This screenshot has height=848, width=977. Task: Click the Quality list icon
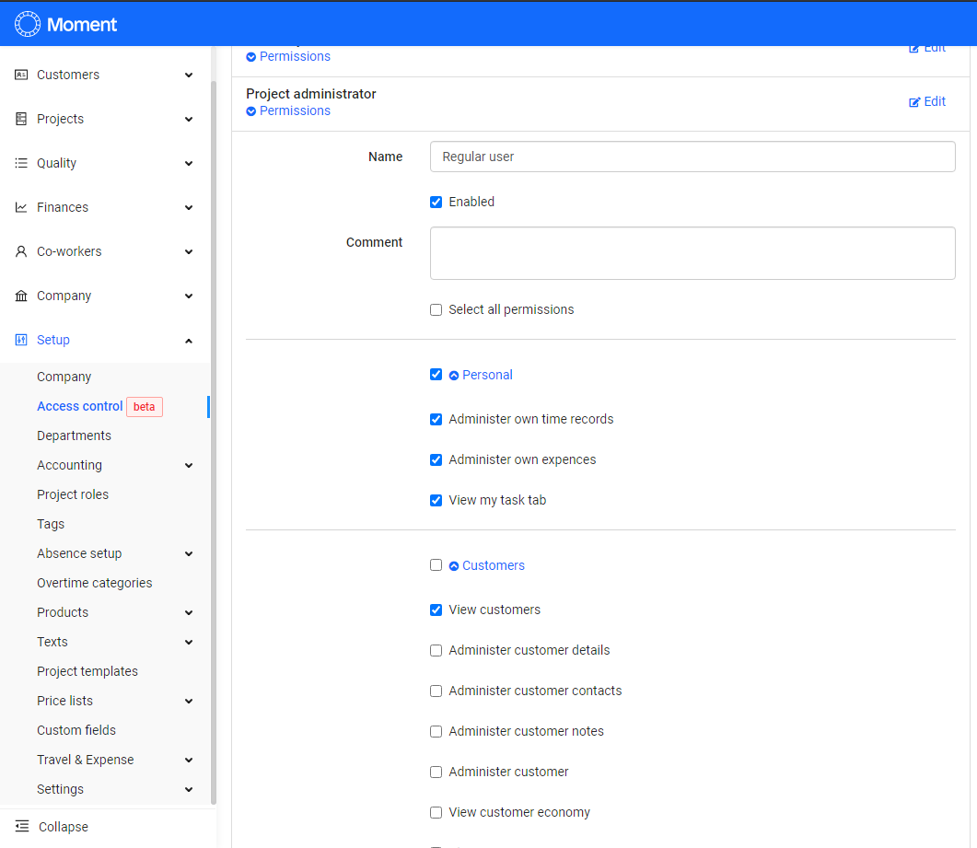[21, 163]
